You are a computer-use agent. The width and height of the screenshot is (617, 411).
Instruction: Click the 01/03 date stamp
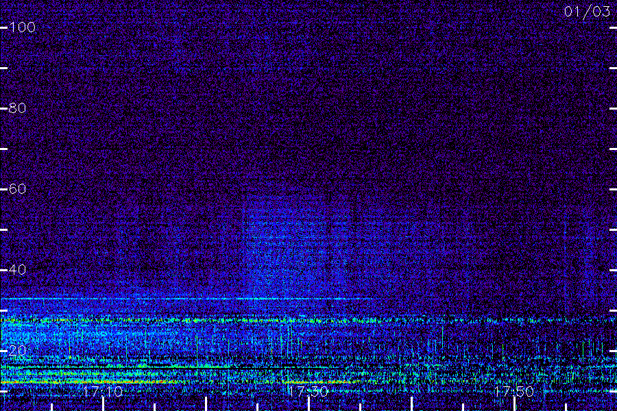tap(587, 12)
